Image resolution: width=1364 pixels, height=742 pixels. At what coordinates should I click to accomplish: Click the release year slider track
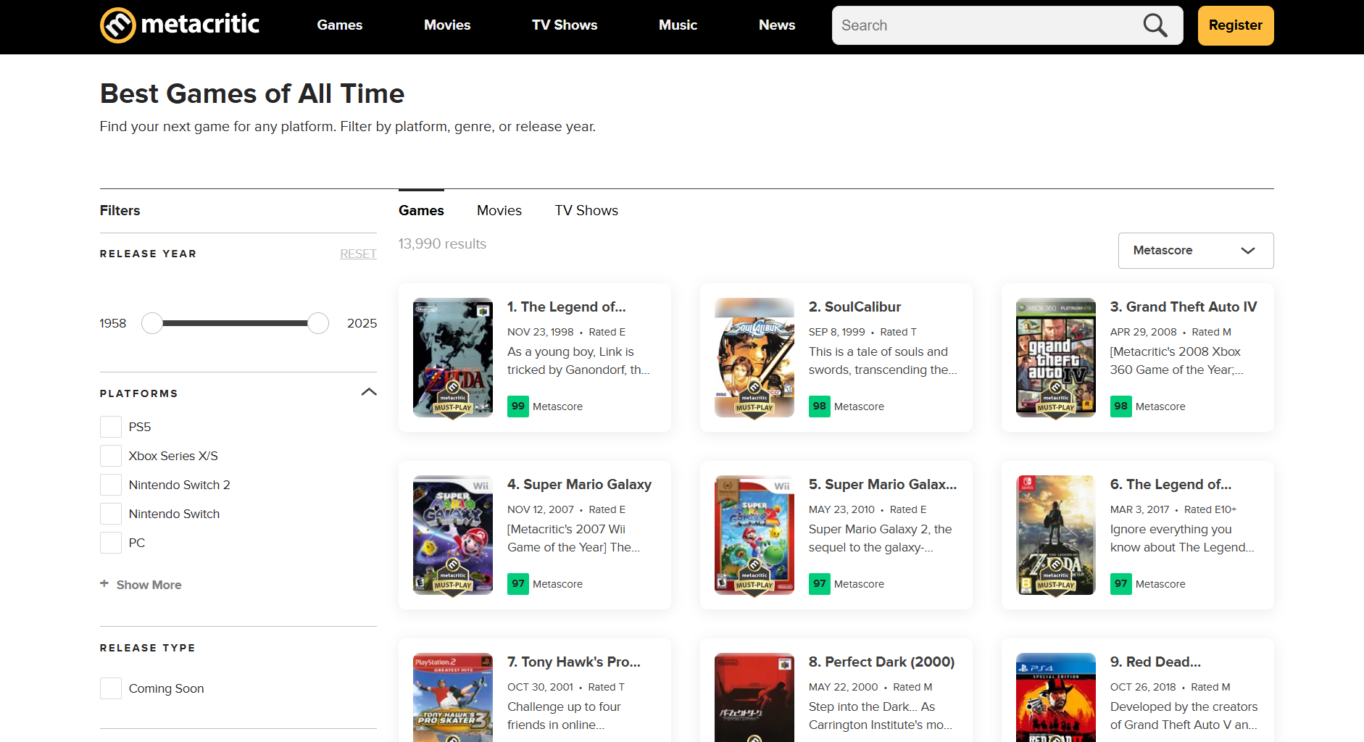(235, 323)
